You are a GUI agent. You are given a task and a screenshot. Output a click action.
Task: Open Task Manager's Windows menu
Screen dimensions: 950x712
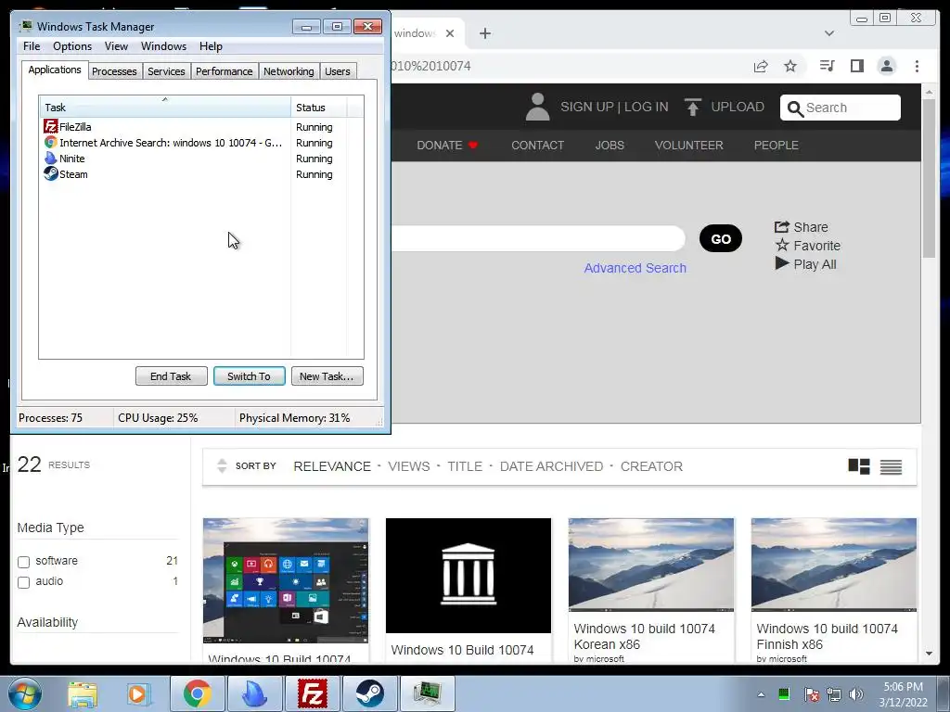163,46
